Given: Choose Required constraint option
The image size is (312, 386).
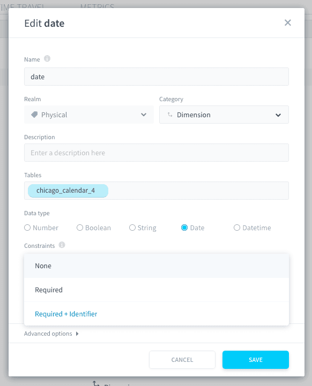Looking at the screenshot, I should pyautogui.click(x=157, y=290).
